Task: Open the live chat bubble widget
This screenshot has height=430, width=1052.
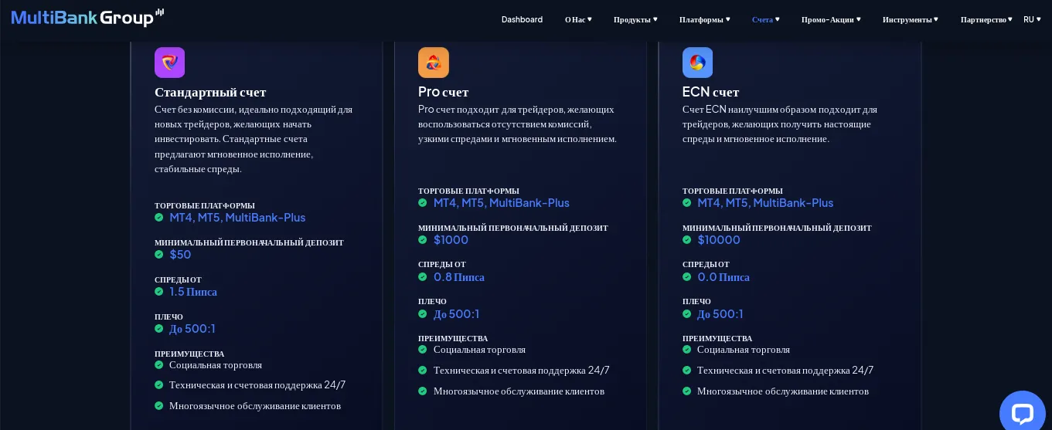Action: click(x=1022, y=413)
